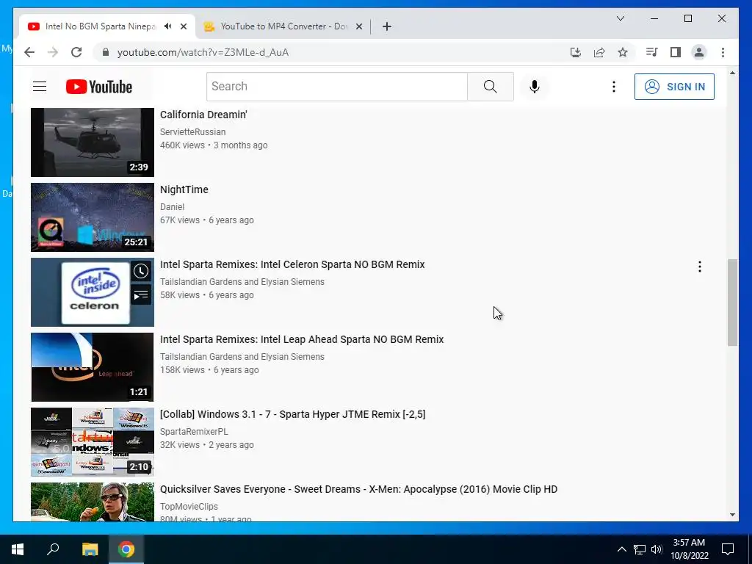
Task: Add Celeron video to Watch later
Action: [x=140, y=272]
